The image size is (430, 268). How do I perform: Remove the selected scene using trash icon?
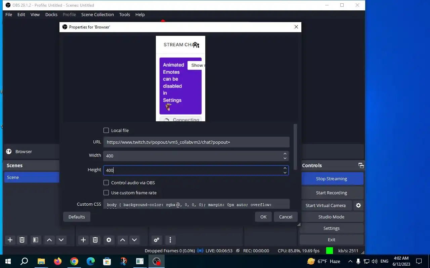coord(22,240)
